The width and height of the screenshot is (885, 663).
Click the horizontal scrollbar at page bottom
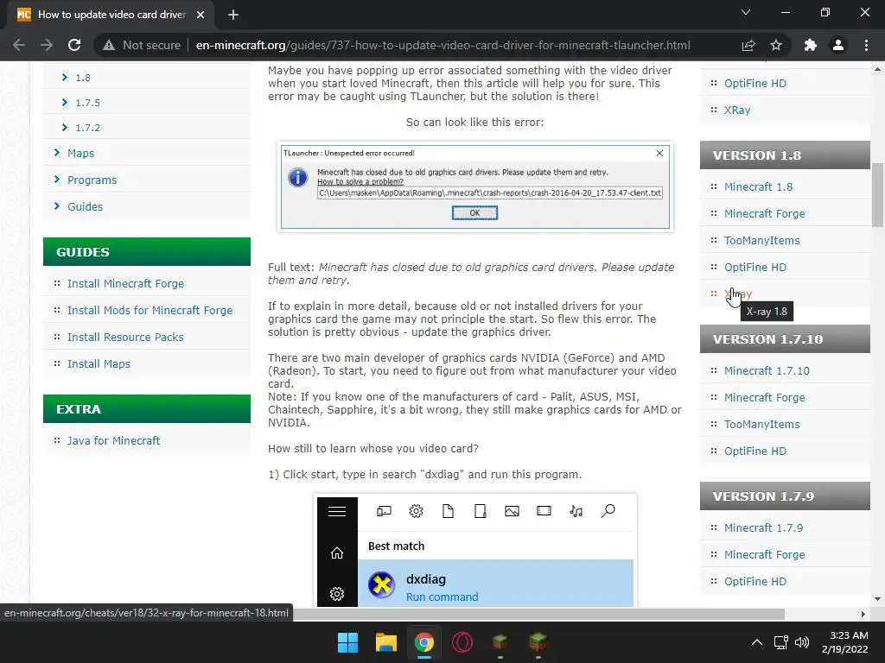(538, 614)
